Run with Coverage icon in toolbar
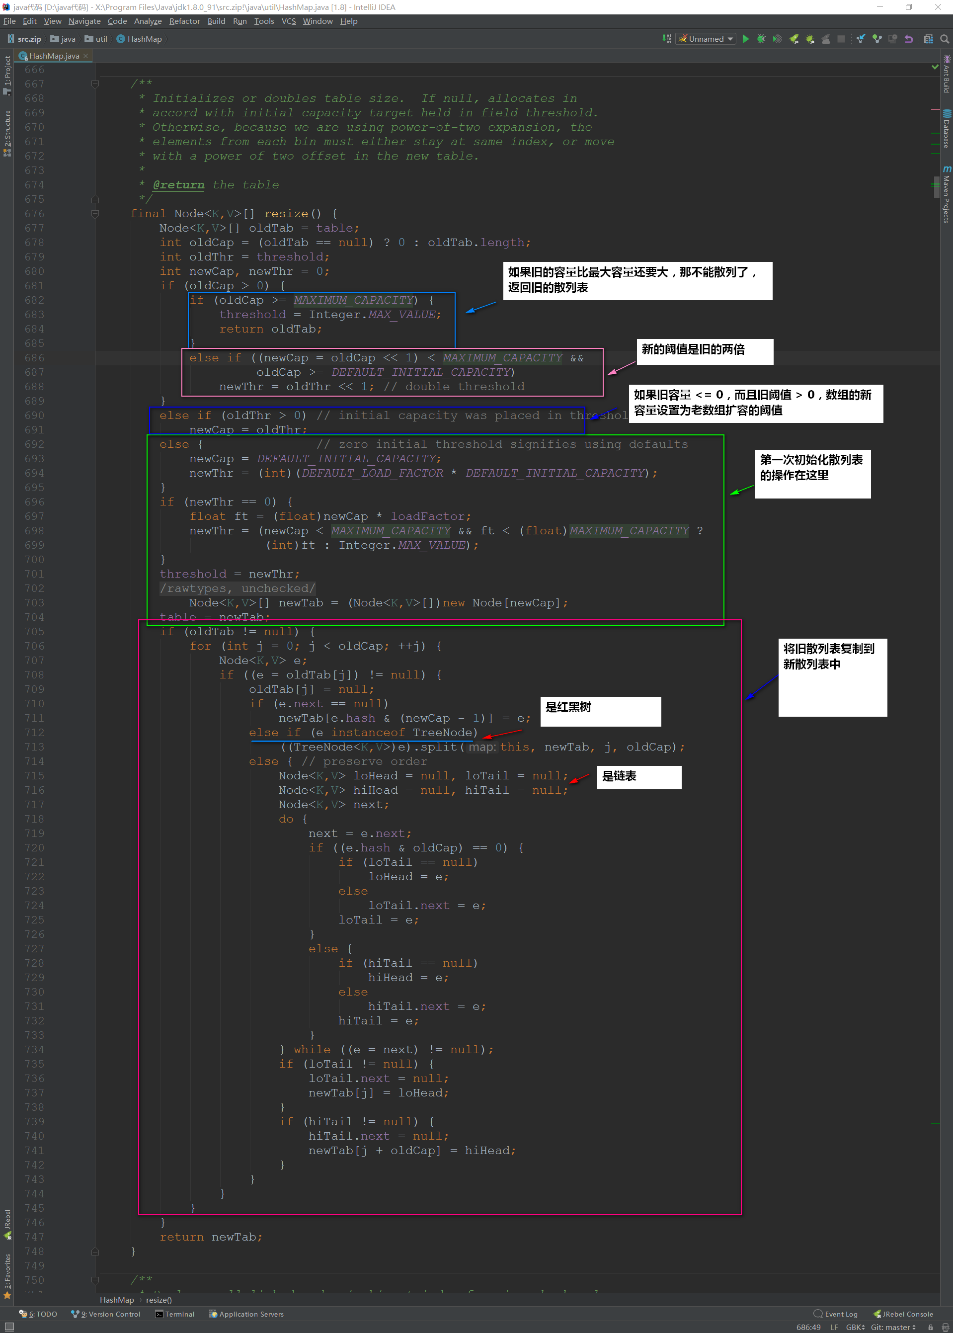 [x=777, y=39]
